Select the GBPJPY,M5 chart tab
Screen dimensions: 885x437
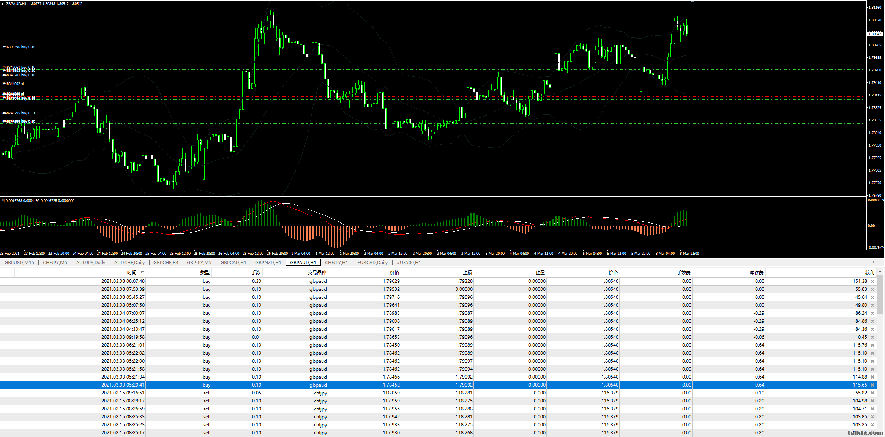(199, 262)
